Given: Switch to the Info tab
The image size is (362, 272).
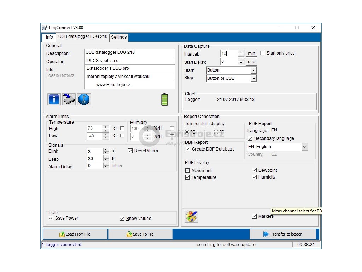Looking at the screenshot, I should (x=49, y=37).
